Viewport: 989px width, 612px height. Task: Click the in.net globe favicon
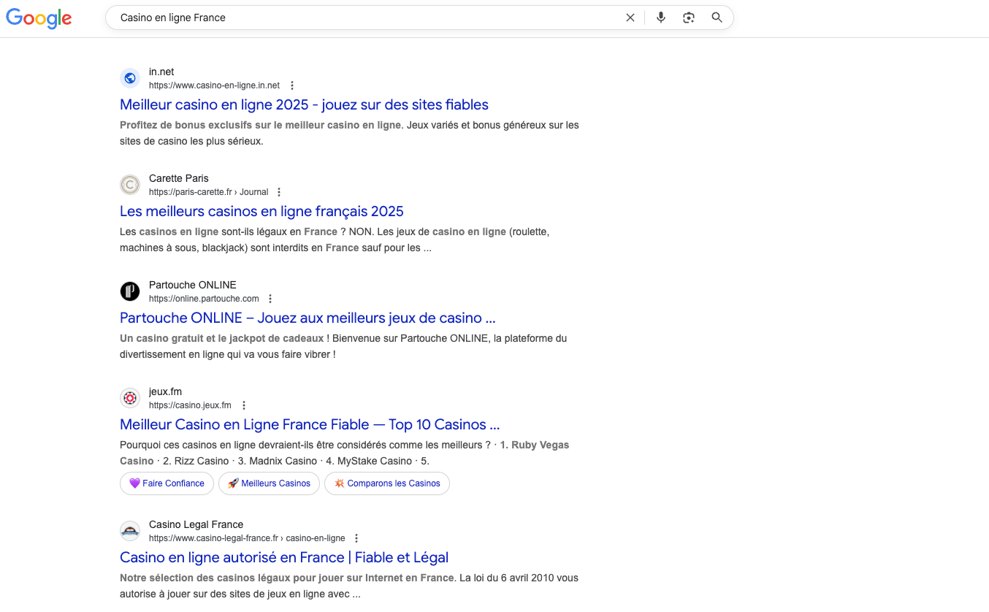tap(130, 78)
